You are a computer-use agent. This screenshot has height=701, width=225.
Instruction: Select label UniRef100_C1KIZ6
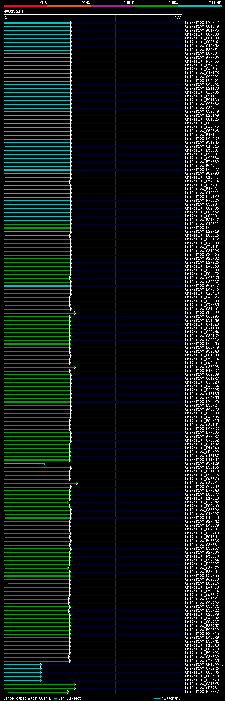click(x=202, y=73)
